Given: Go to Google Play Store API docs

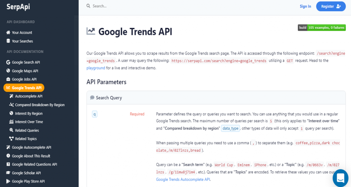Looking at the screenshot, I should tap(28, 181).
